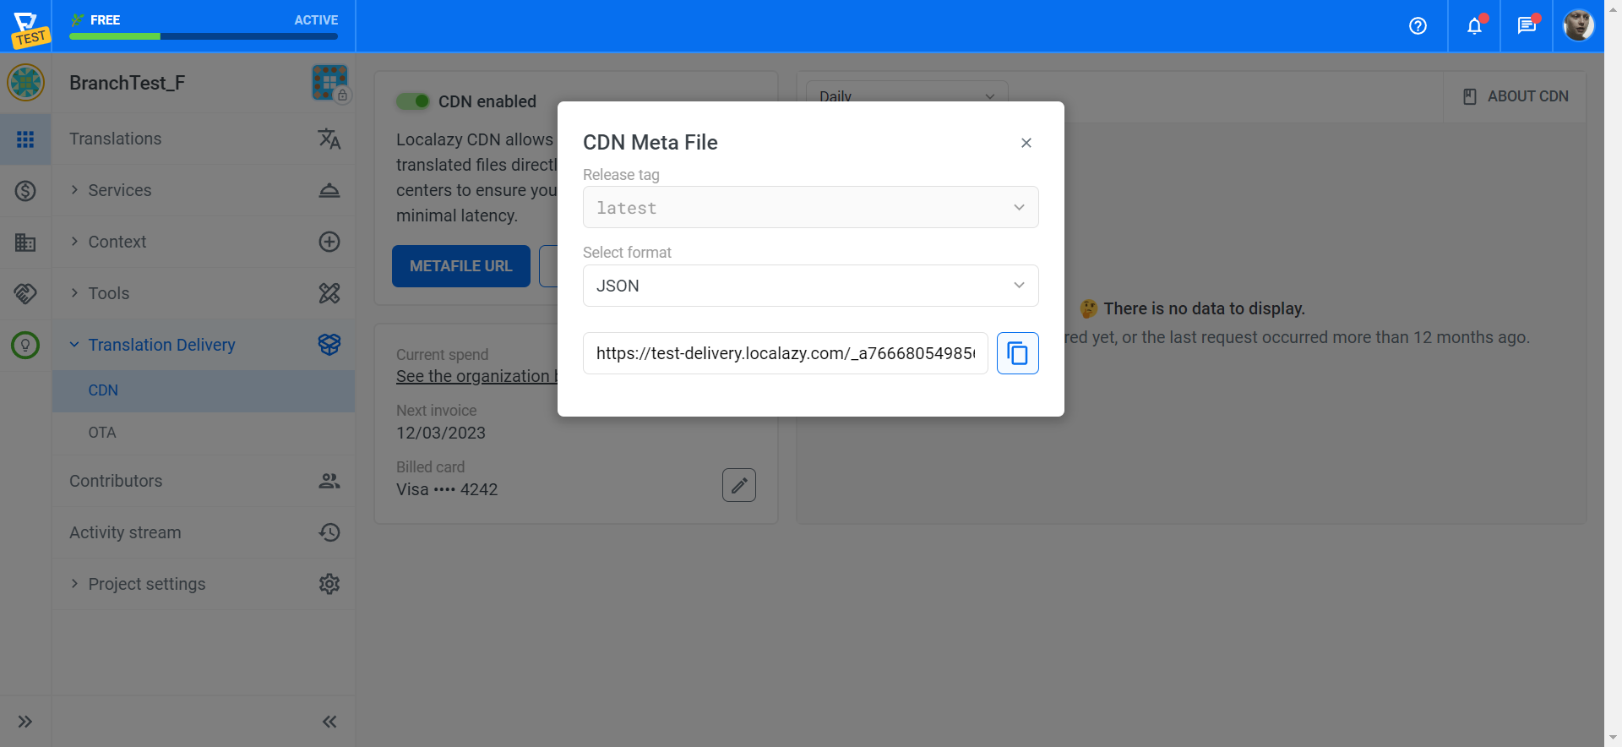Click the Translation Delivery box icon

click(329, 344)
